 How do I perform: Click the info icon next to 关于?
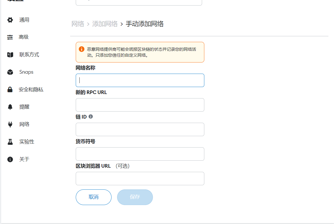(10, 159)
